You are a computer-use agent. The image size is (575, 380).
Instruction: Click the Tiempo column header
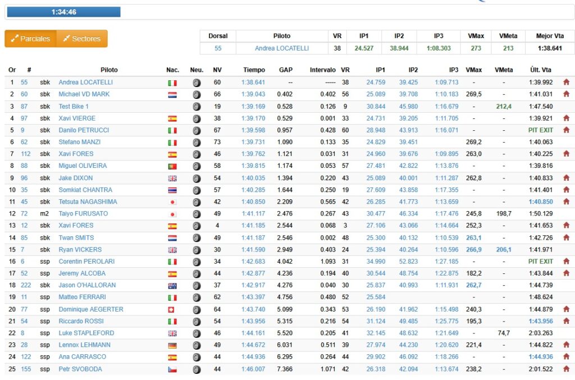pos(254,70)
